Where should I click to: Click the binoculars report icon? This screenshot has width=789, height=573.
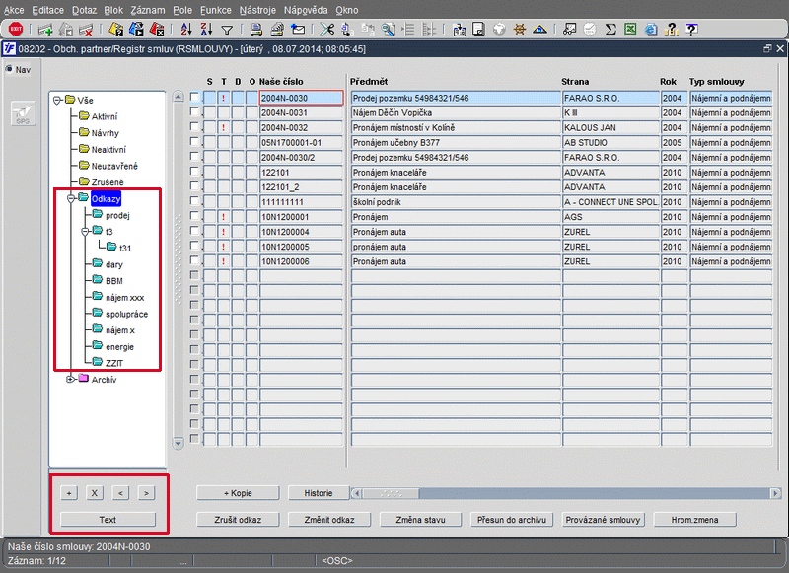[570, 30]
